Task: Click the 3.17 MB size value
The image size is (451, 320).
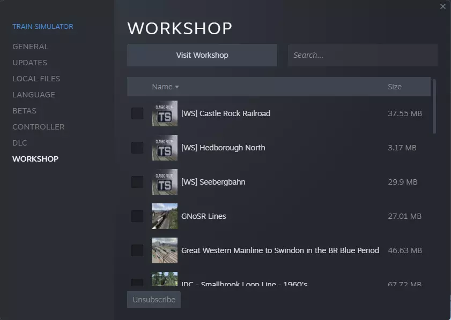Action: click(402, 148)
